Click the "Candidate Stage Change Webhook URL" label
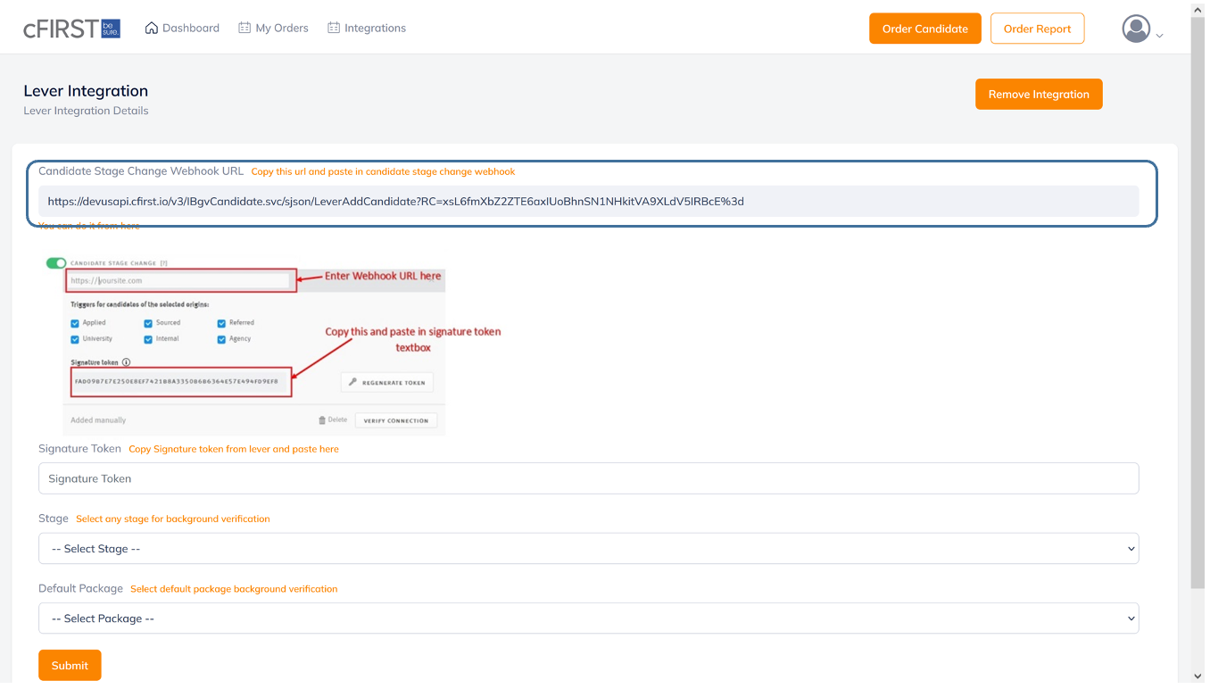The width and height of the screenshot is (1210, 689). [x=141, y=171]
